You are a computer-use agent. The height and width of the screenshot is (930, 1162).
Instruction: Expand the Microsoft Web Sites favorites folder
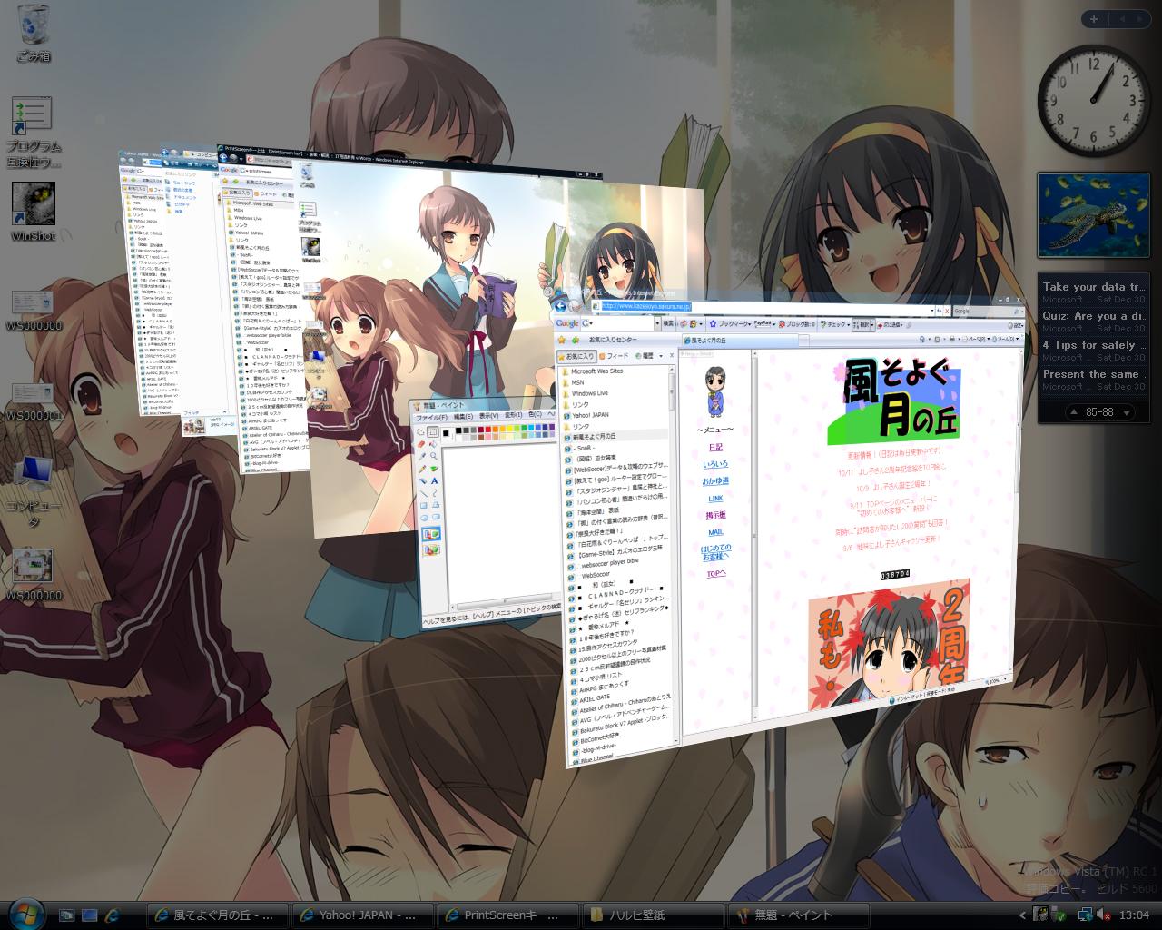tap(594, 371)
